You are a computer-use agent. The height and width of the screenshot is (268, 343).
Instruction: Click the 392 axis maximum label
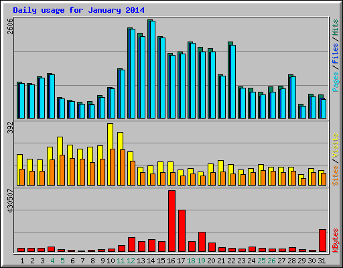10,127
